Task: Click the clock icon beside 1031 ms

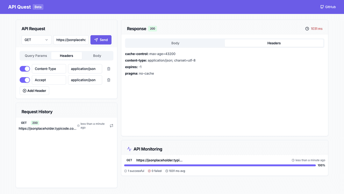Action: (x=307, y=28)
